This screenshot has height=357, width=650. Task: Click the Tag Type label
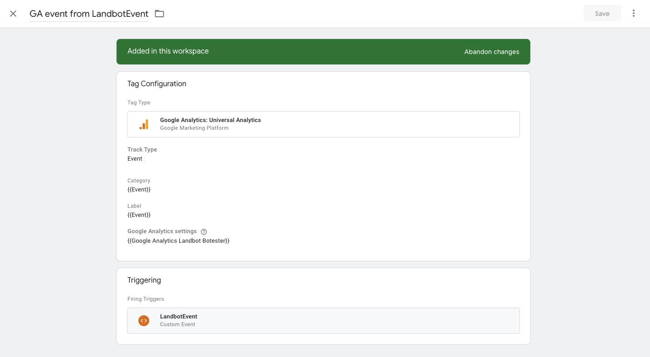(139, 103)
